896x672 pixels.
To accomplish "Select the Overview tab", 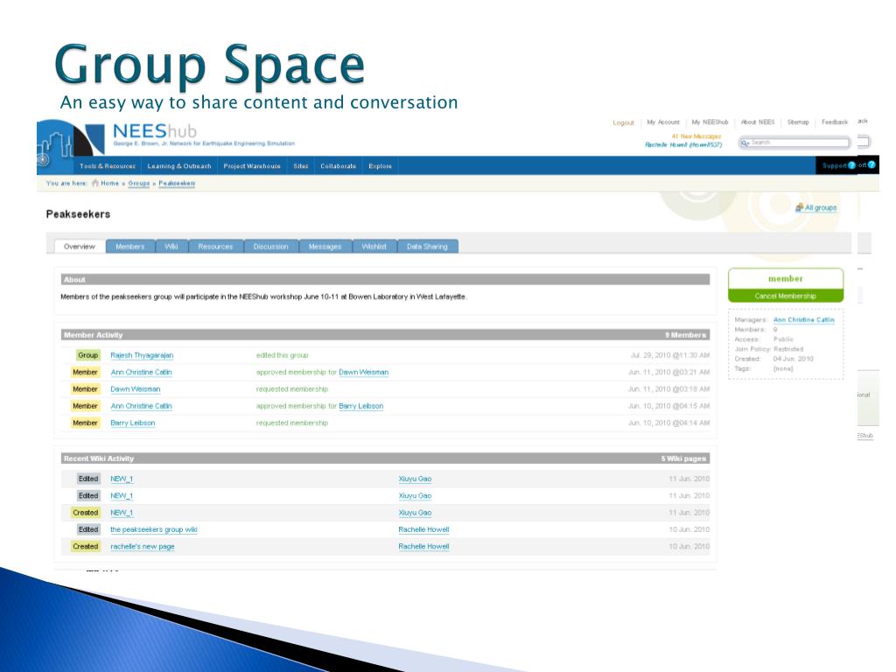I will [80, 246].
